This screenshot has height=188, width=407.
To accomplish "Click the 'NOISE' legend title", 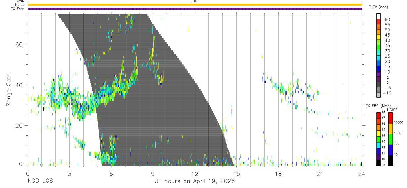I will click(392, 110).
